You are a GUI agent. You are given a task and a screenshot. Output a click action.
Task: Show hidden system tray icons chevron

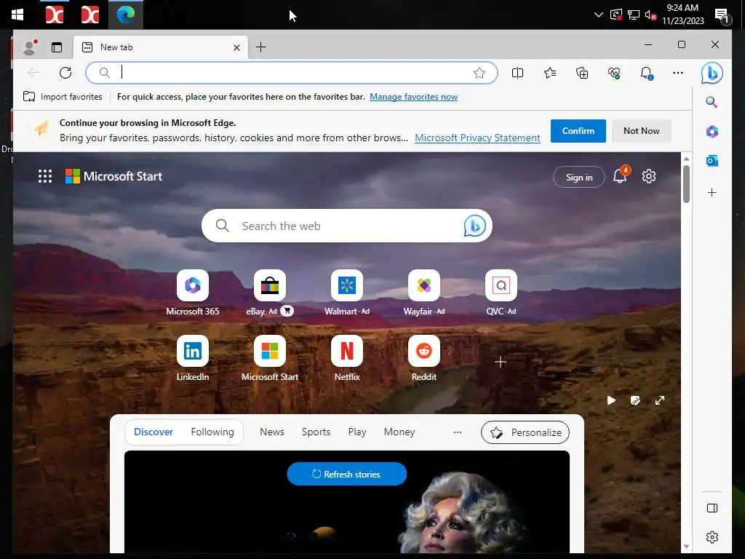point(599,15)
